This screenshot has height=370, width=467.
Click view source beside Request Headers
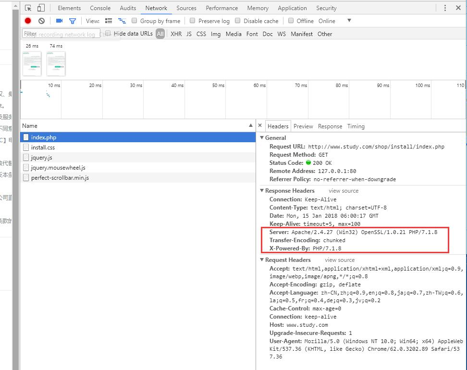tap(340, 260)
